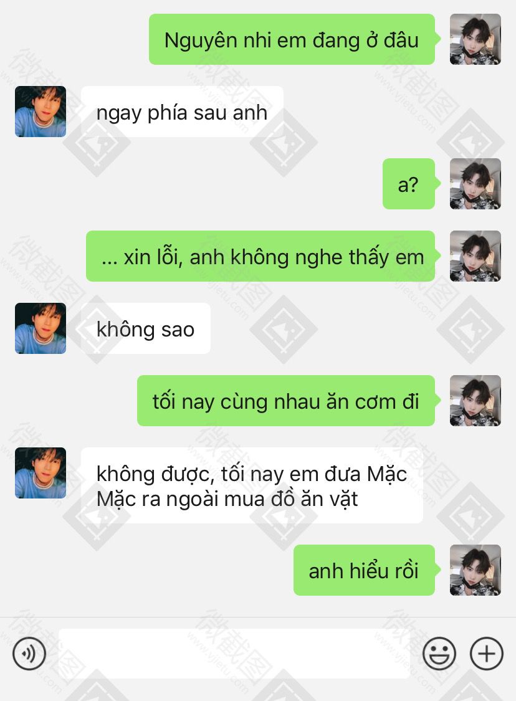
Task: Select the 'tối nay cùng nhau ăn cơm đi' bubble
Action: [286, 401]
